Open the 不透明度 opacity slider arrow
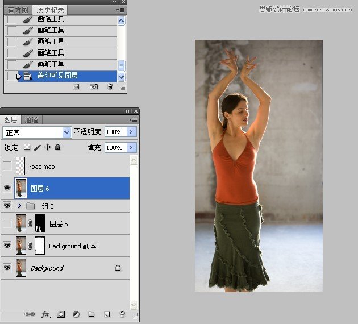Viewport: 358px width, 324px height. 131,132
